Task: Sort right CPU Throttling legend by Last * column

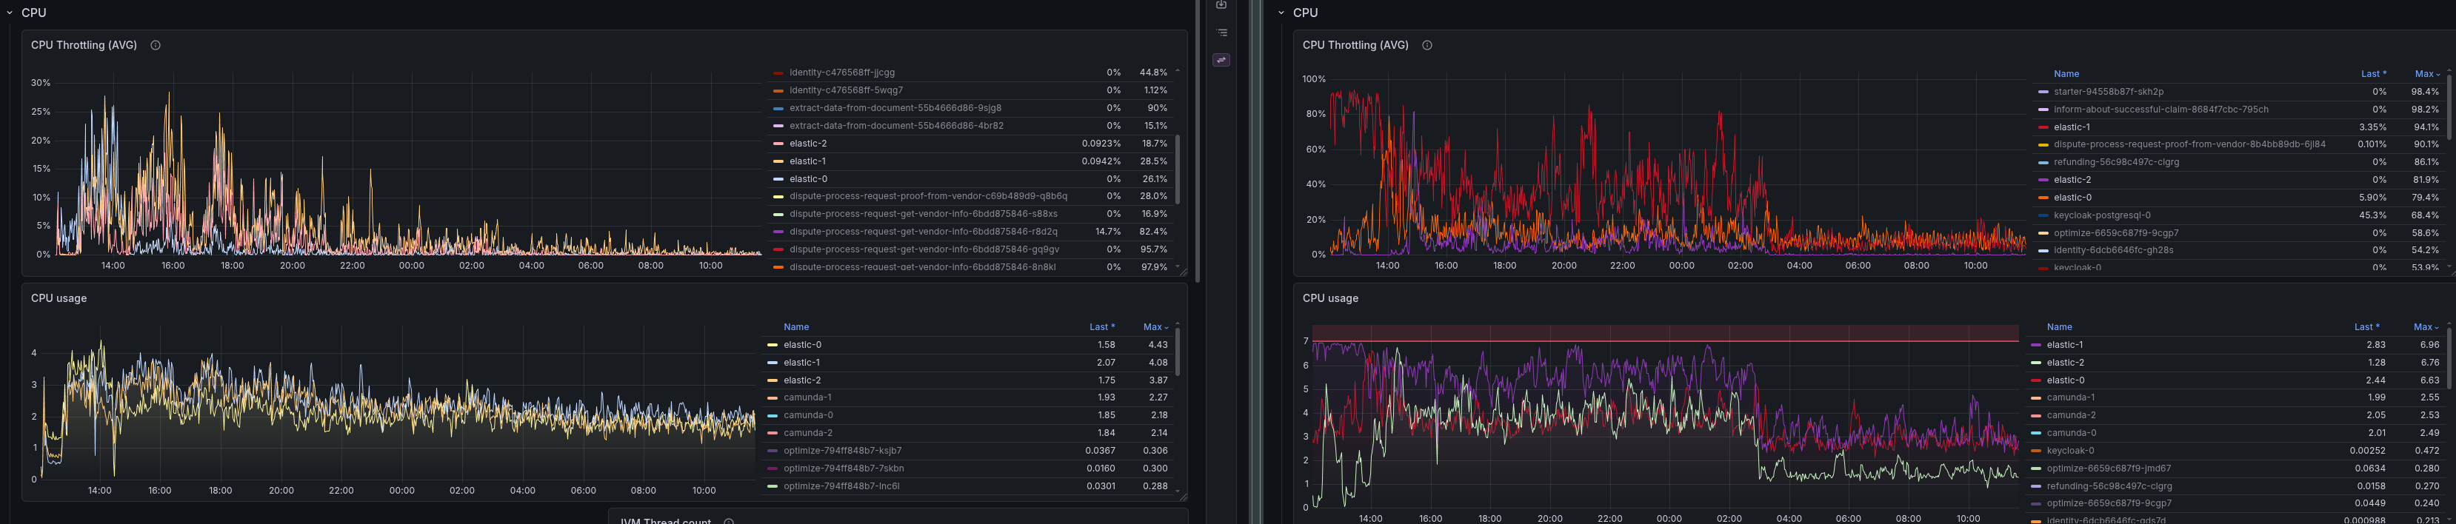Action: click(2374, 73)
